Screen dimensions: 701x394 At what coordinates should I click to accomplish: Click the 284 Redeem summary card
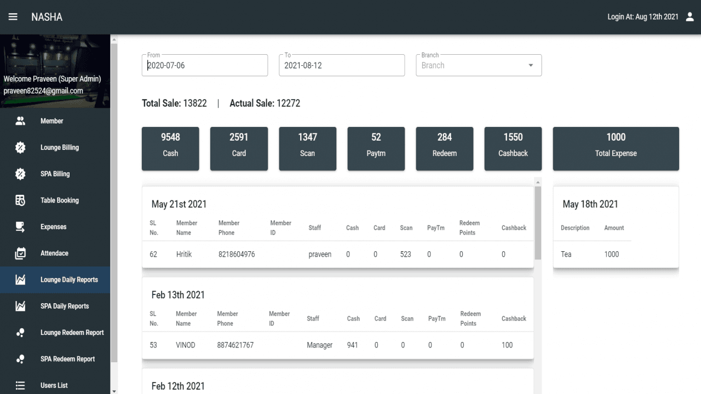(x=445, y=149)
